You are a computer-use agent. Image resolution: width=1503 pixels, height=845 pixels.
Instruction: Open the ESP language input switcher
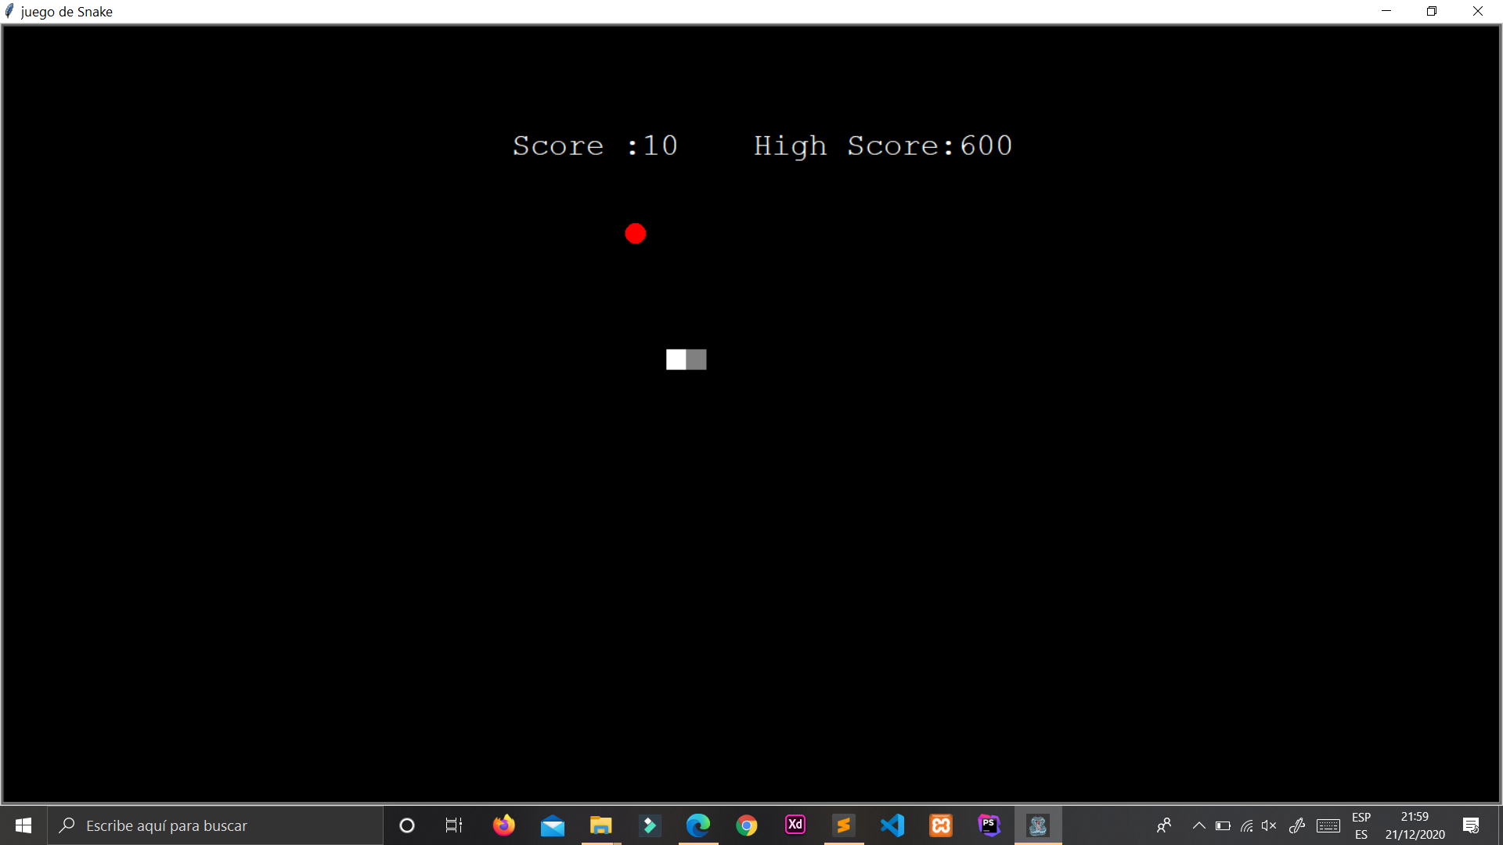pos(1361,825)
